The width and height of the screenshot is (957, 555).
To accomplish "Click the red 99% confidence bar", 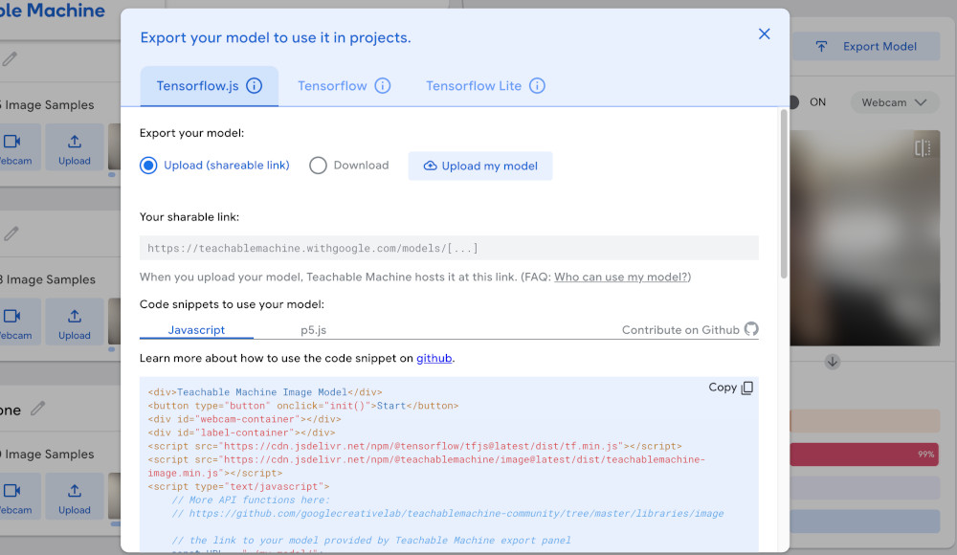I will [x=864, y=455].
